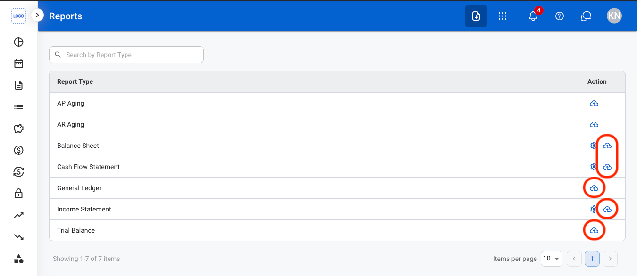Download the General Ledger report
The height and width of the screenshot is (276, 637).
point(594,188)
